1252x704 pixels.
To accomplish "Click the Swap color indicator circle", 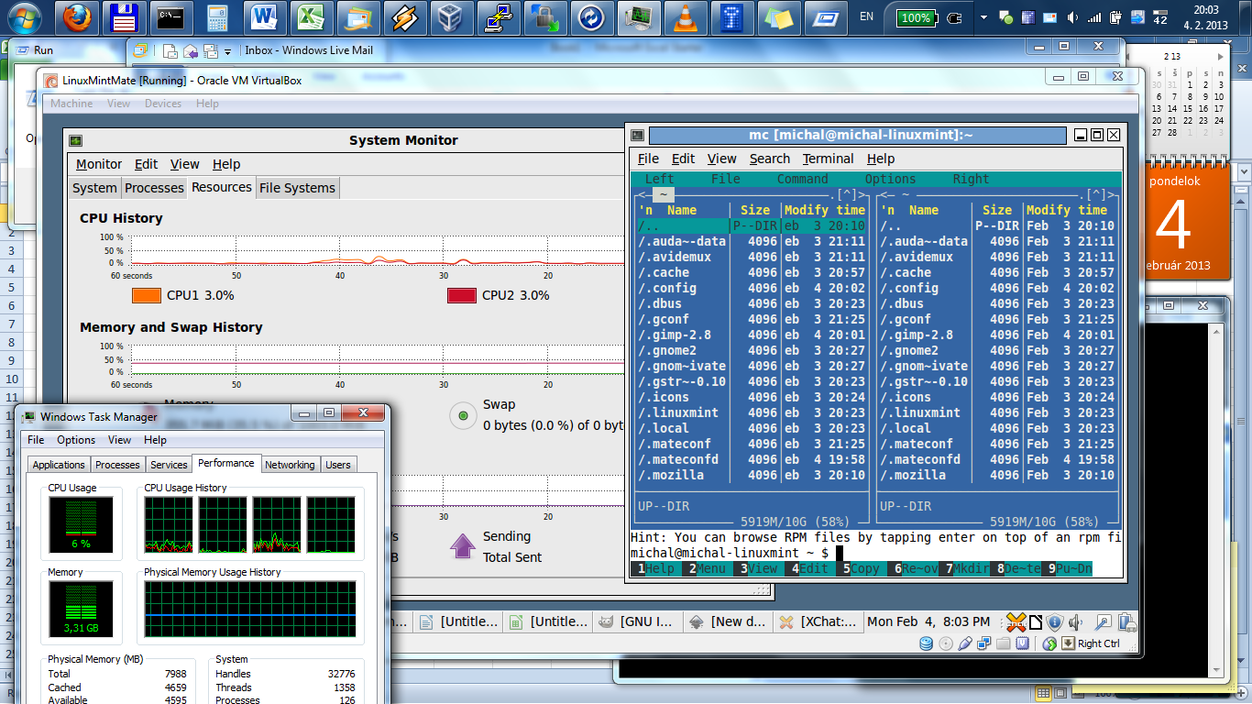I will pyautogui.click(x=463, y=416).
